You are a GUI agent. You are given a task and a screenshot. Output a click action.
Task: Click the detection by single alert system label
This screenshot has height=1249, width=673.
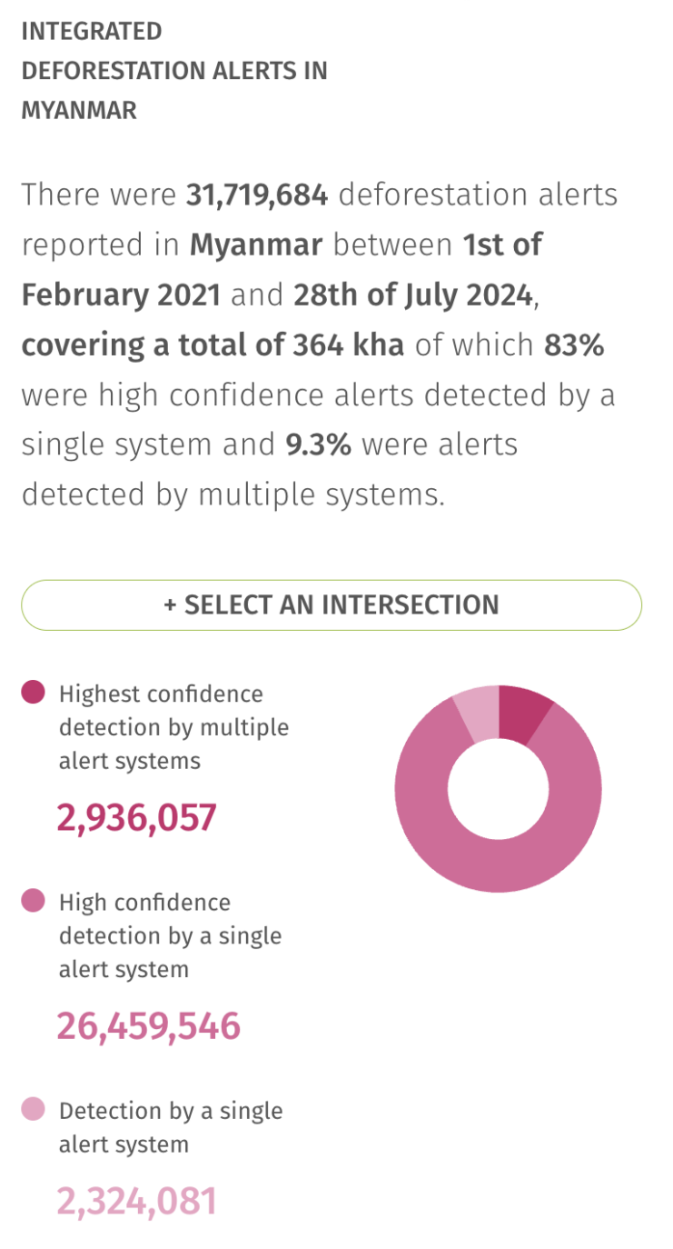pos(171,1127)
